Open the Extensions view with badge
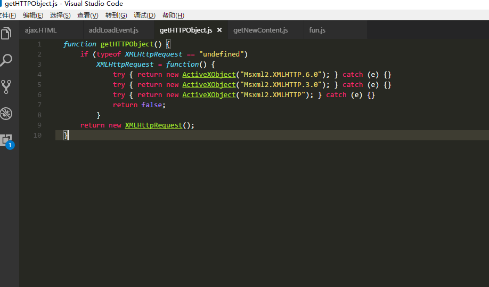Image resolution: width=489 pixels, height=287 pixels. pyautogui.click(x=7, y=141)
